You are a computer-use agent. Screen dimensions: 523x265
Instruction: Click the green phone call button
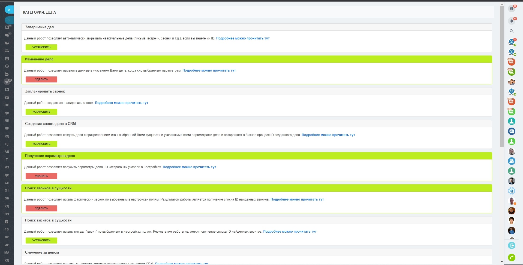pos(512,257)
